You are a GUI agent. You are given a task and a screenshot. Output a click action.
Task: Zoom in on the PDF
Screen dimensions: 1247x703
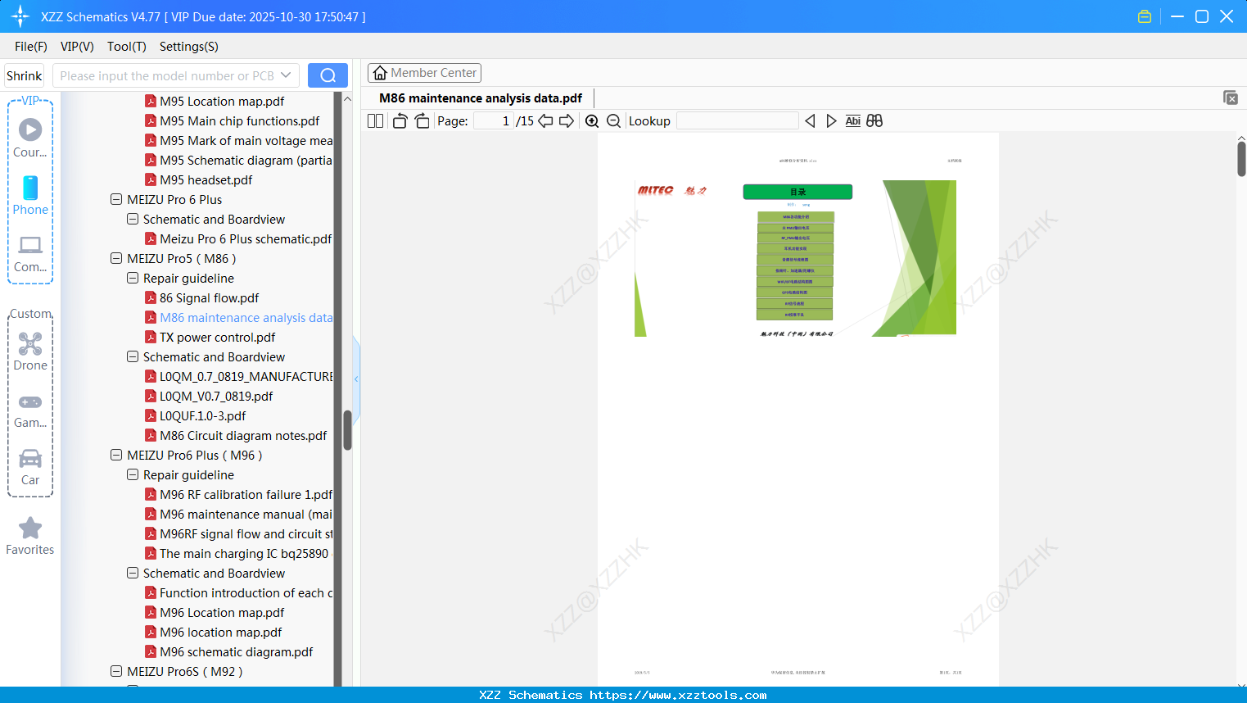point(592,121)
